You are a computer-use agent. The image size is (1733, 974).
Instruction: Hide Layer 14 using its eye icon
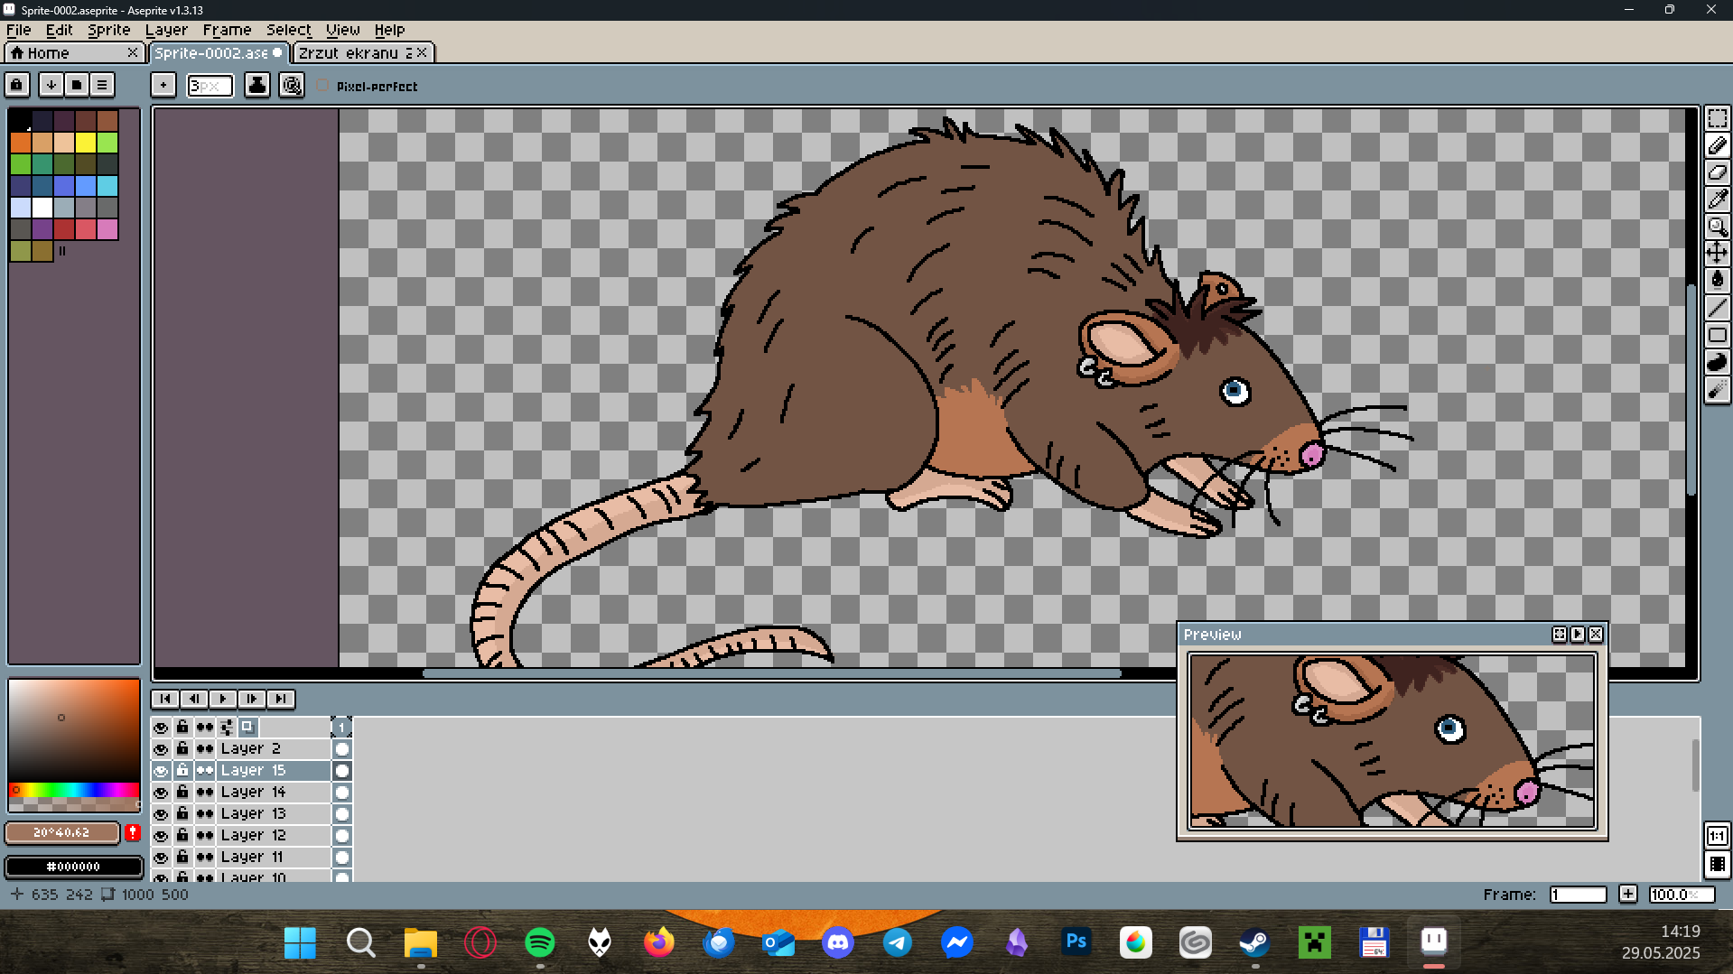pos(161,793)
